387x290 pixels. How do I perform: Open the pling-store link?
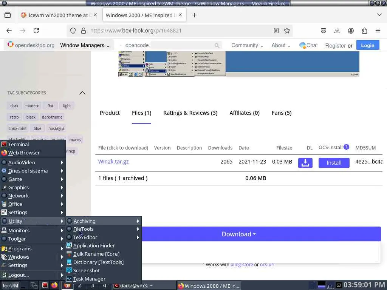click(x=241, y=264)
